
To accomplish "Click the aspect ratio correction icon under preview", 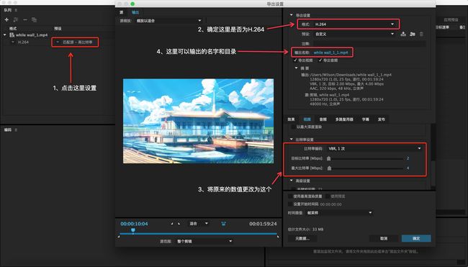I will [223, 223].
